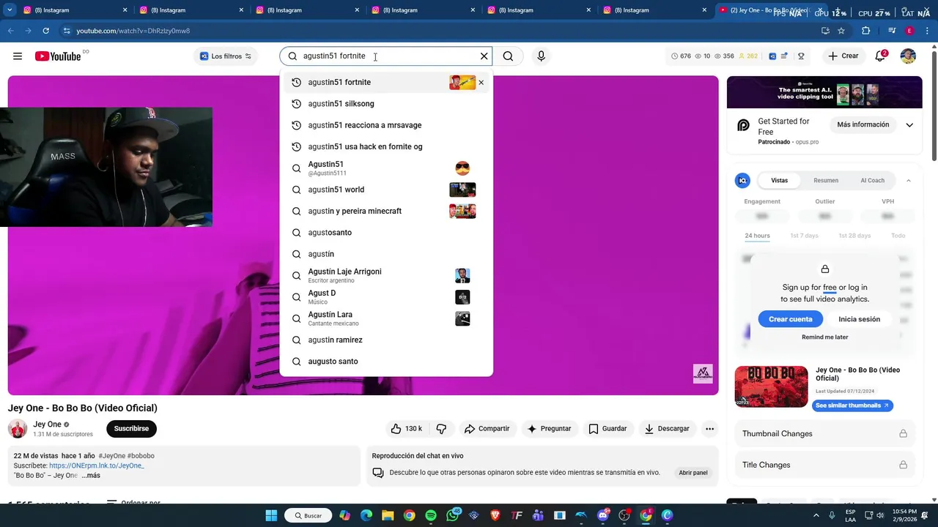
Task: Switch to the Resumen tab
Action: 826,181
